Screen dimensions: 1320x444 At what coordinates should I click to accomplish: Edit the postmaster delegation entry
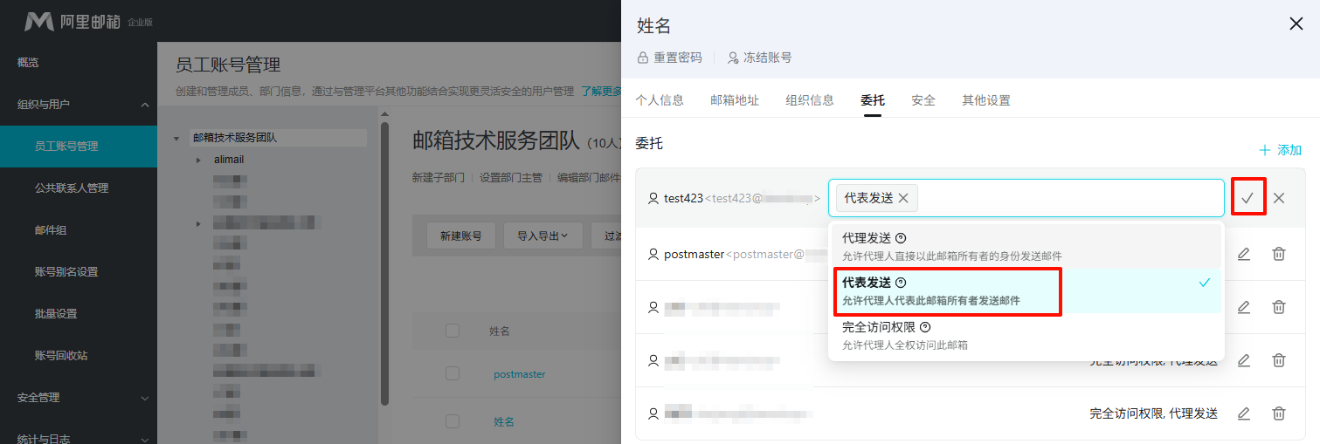coord(1244,255)
